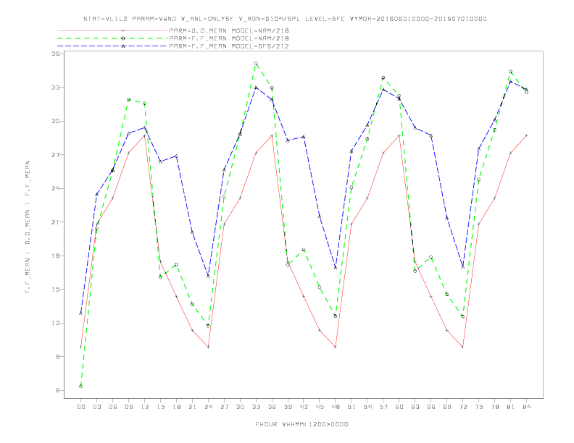Click the red solid line sample in legend
Viewport: 574px width, 443px height.
112,30
